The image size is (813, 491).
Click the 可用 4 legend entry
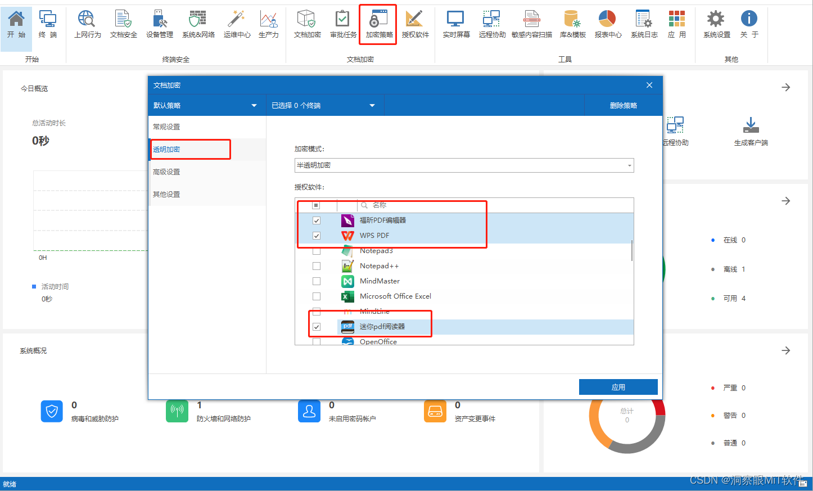point(729,299)
